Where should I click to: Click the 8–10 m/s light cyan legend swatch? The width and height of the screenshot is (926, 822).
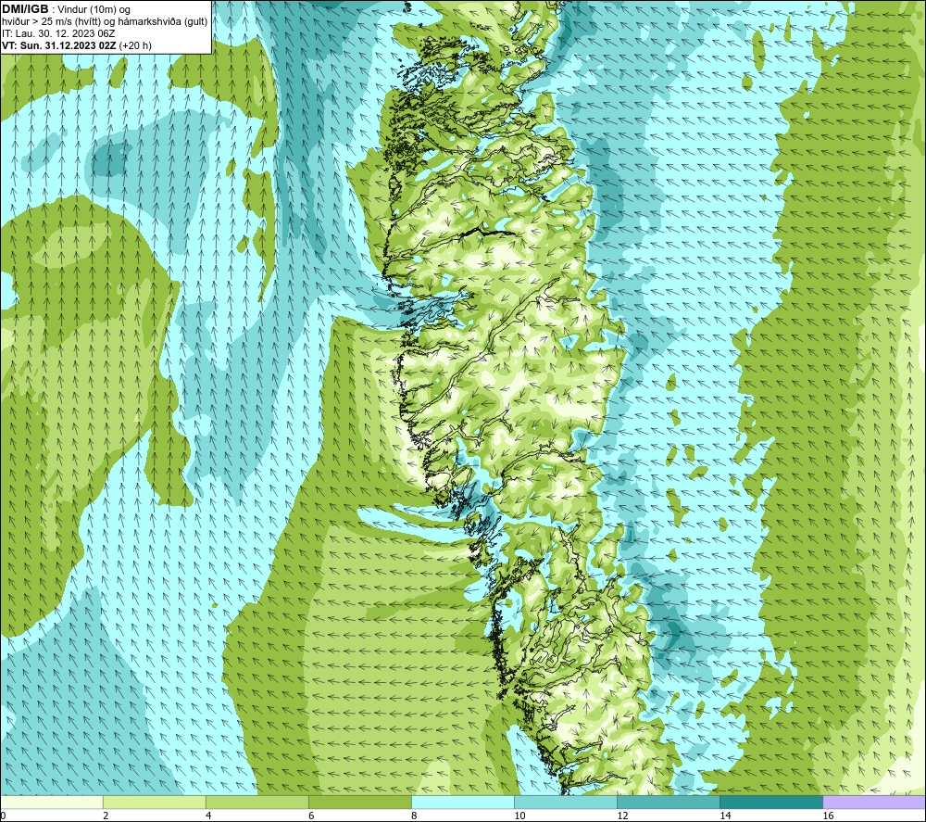click(463, 803)
